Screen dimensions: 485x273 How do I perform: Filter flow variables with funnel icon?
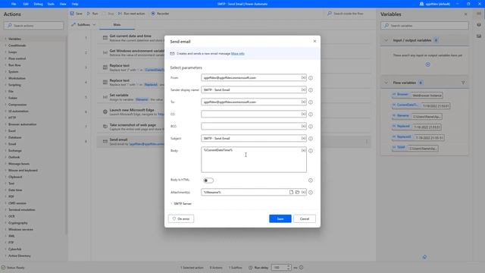pyautogui.click(x=463, y=83)
